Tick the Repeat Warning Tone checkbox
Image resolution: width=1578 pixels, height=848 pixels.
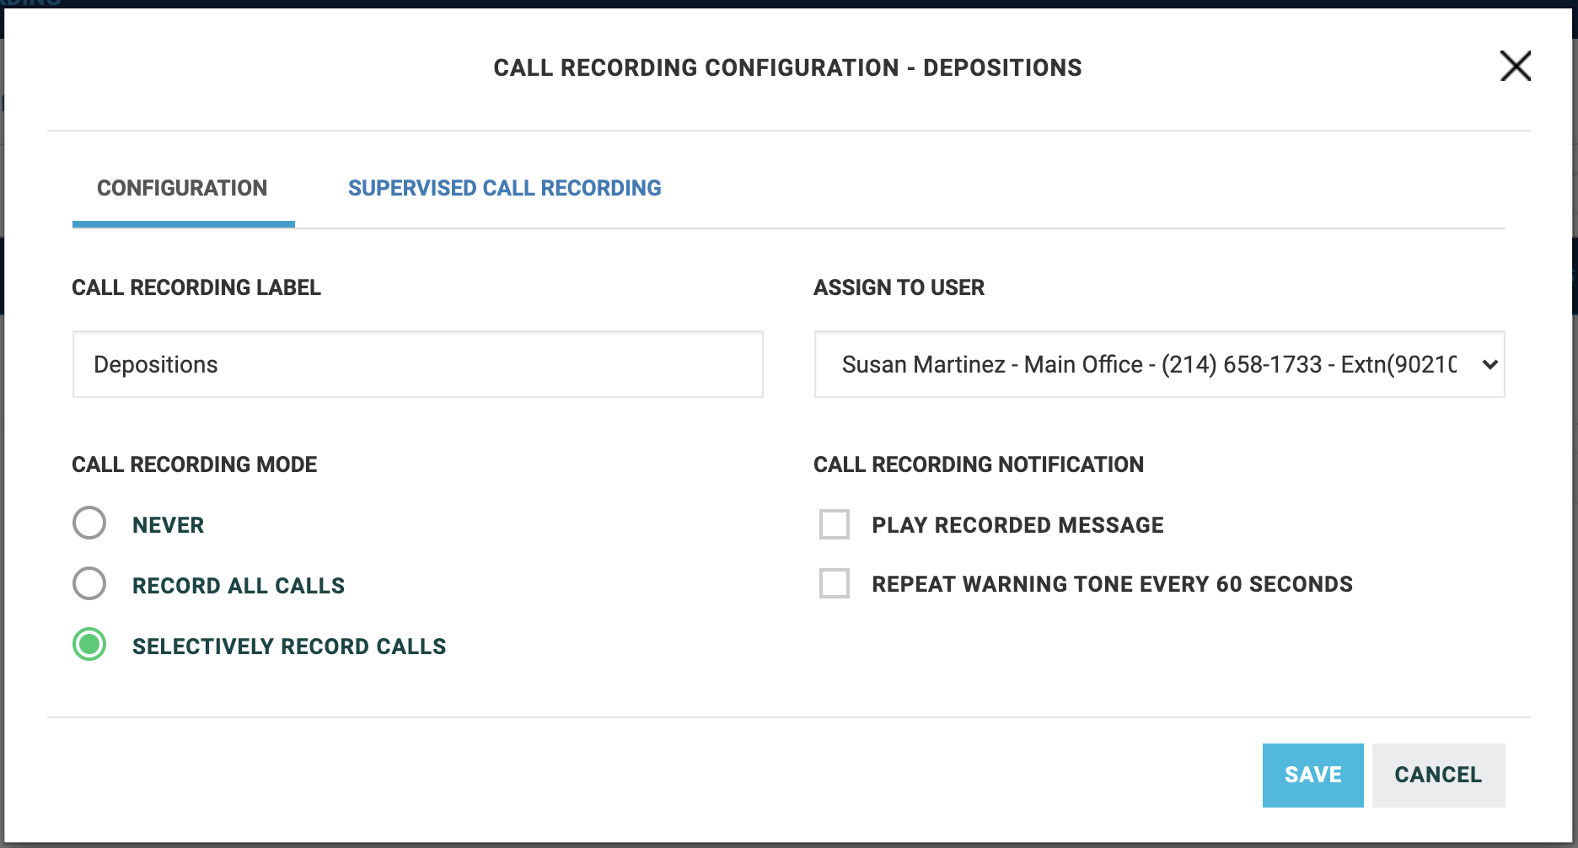tap(835, 583)
